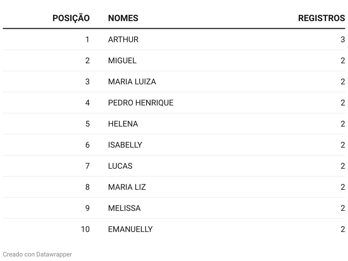Viewport: 348px width, 261px height.
Task: Click ARTHUR's registros value 3
Action: 343,39
